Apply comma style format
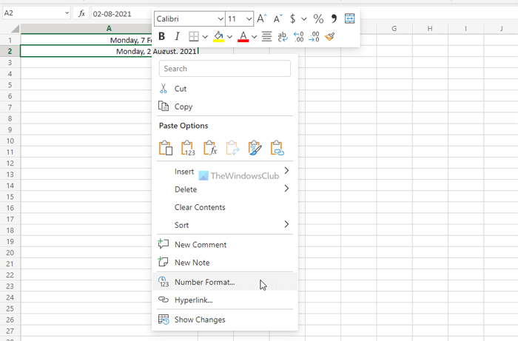Image resolution: width=518 pixels, height=341 pixels. pyautogui.click(x=334, y=18)
